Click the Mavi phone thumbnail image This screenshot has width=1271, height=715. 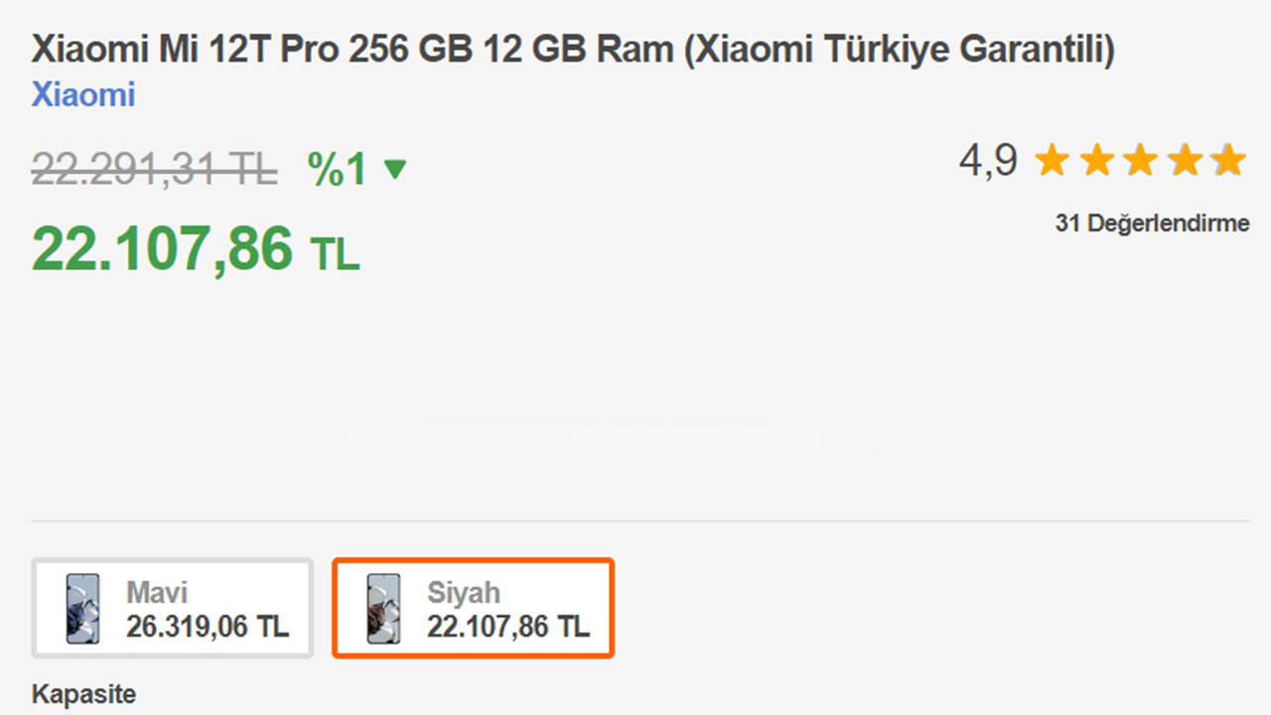82,608
